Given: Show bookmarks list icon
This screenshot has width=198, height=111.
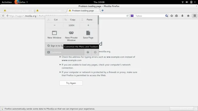Looking at the screenshot, I should 177,16.
